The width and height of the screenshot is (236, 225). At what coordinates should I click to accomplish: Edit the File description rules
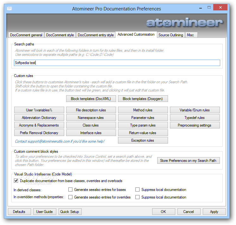click(x=91, y=110)
